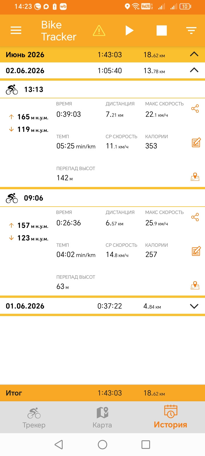
Task: Collapse the 02.06.2026 day section
Action: (194, 70)
